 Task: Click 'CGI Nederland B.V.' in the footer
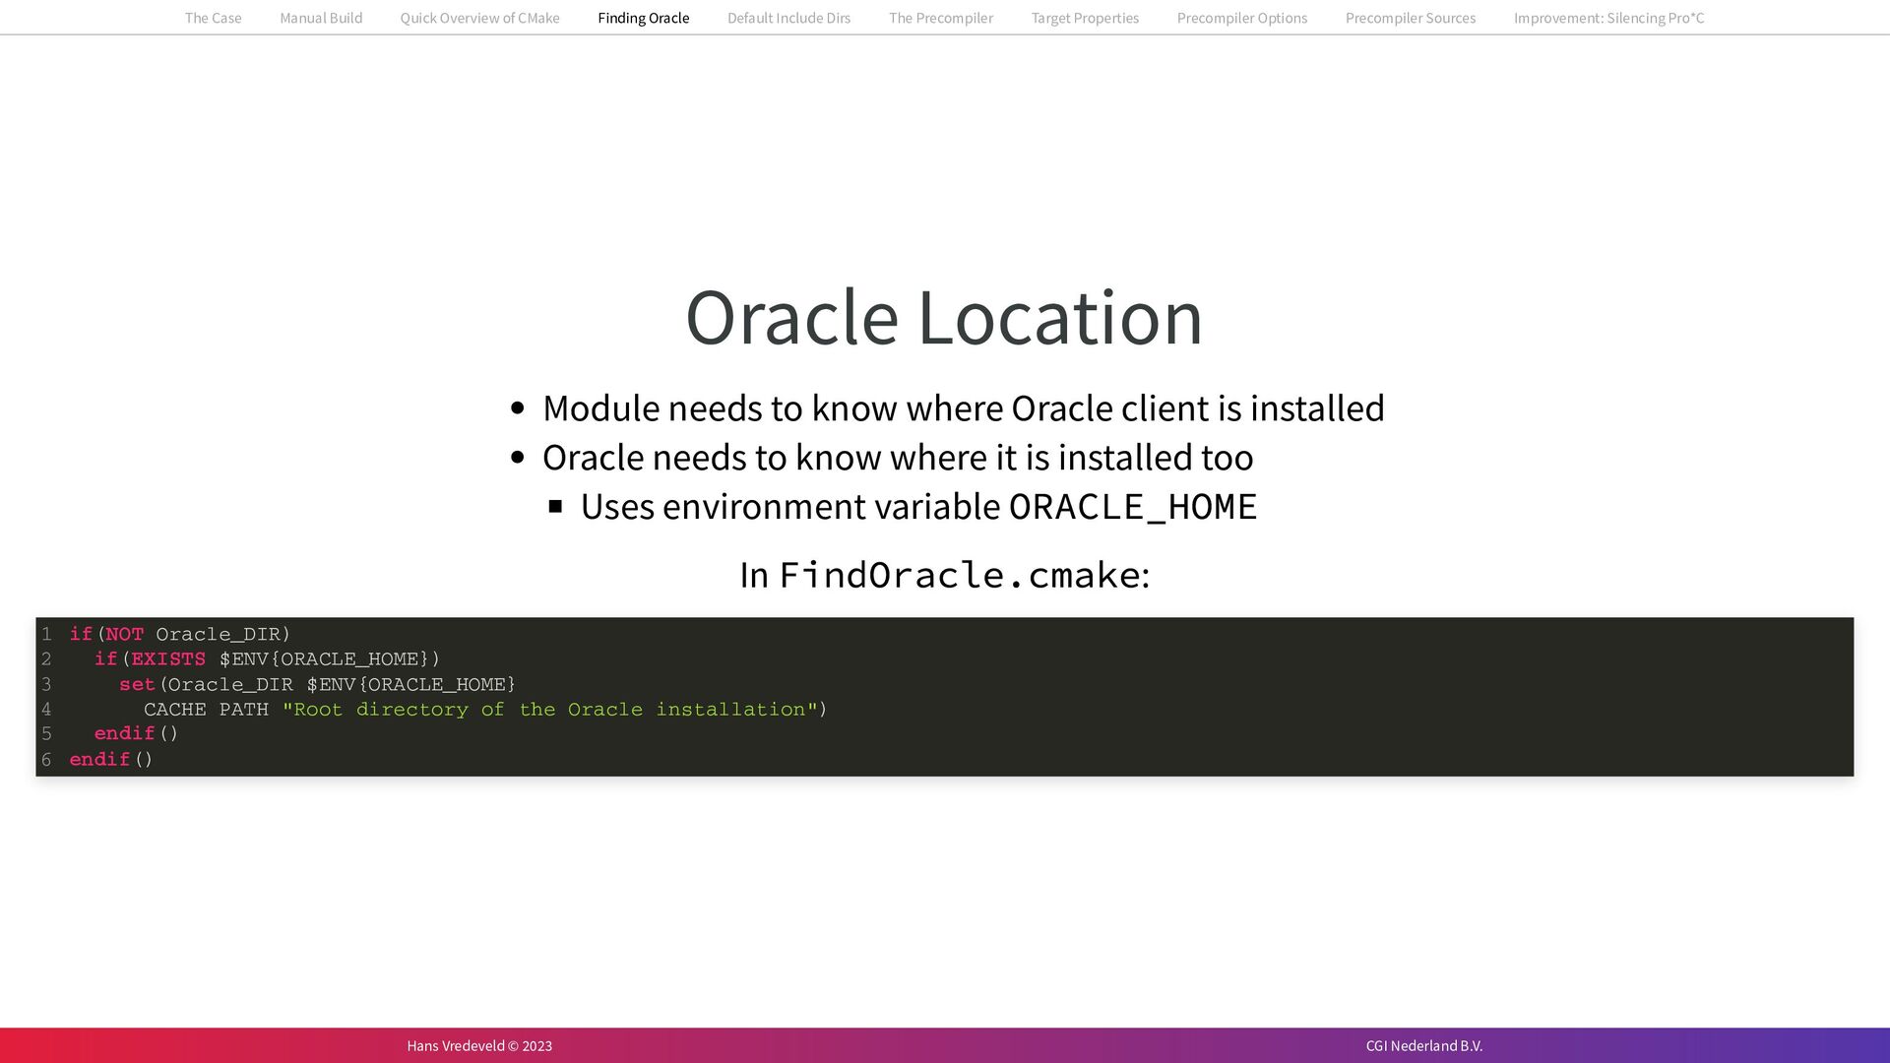[1423, 1045]
